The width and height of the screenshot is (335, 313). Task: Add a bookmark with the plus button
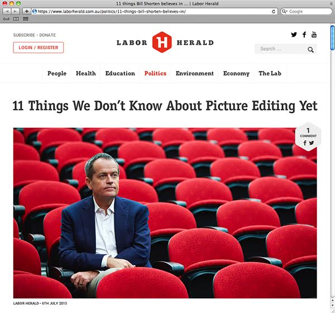coord(26,11)
